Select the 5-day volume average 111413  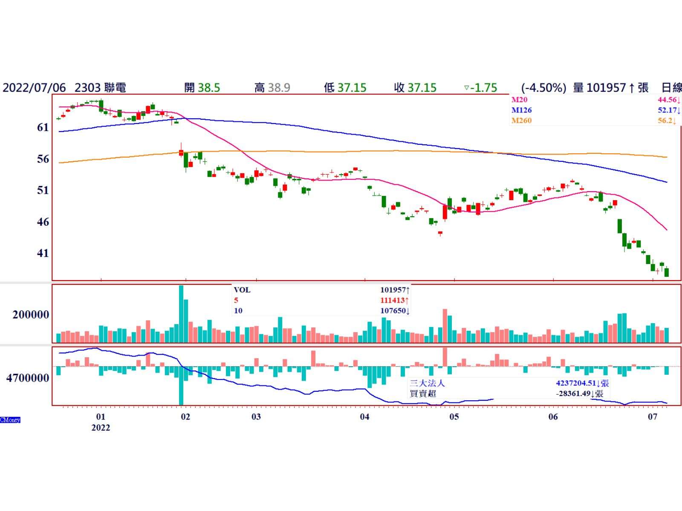(395, 300)
